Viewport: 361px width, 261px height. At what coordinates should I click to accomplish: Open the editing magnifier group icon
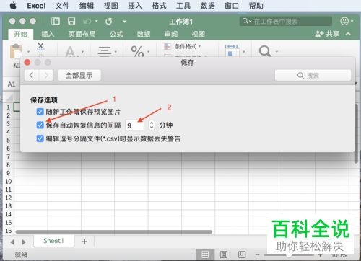(265, 51)
